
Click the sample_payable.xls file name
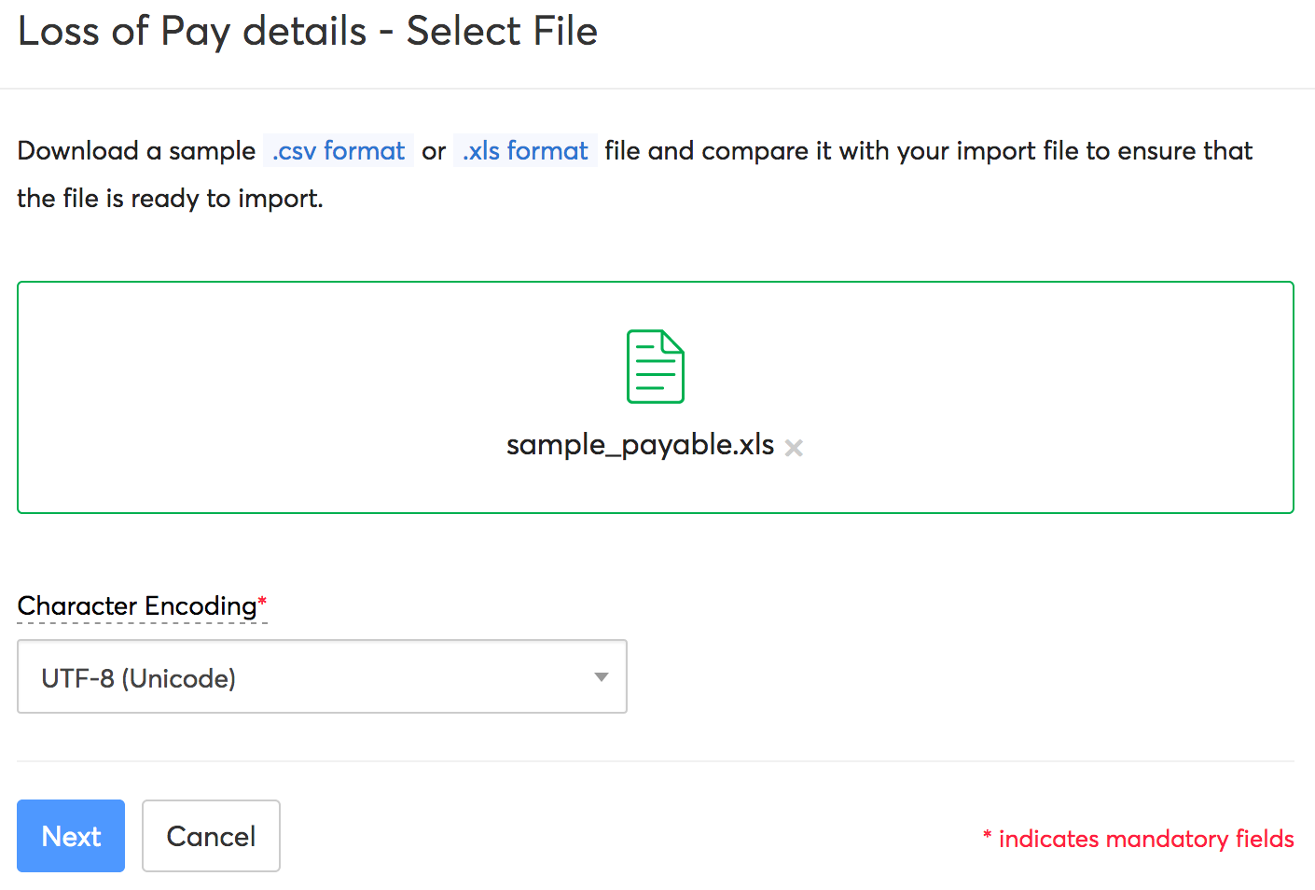pyautogui.click(x=640, y=445)
